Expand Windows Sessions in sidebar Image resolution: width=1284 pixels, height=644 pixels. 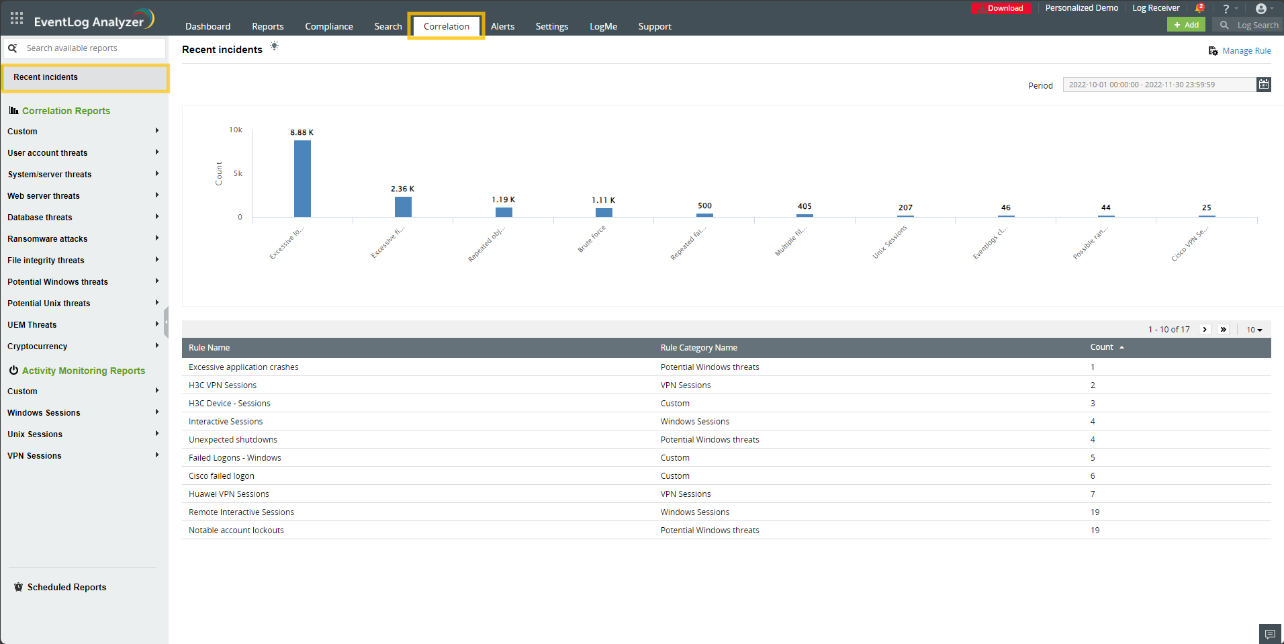[x=84, y=413]
